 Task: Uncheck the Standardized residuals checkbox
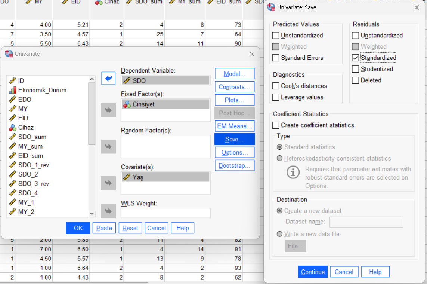pos(356,58)
